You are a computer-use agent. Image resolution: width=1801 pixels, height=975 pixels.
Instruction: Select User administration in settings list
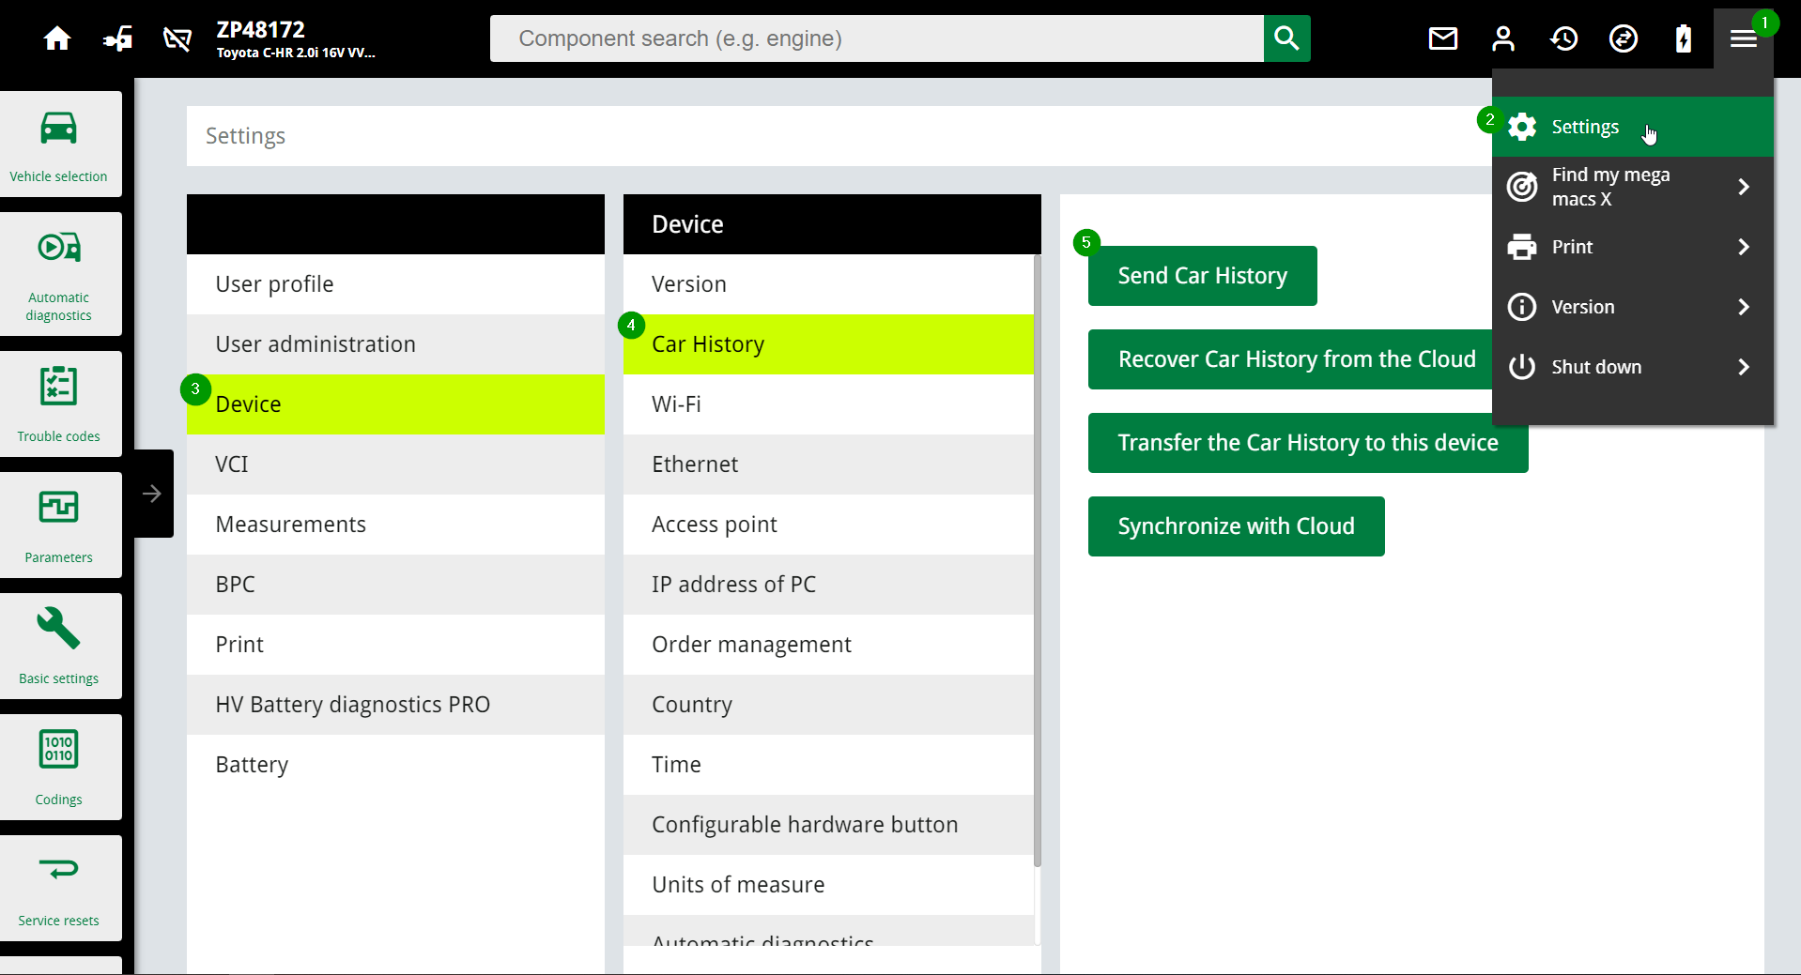(x=395, y=344)
